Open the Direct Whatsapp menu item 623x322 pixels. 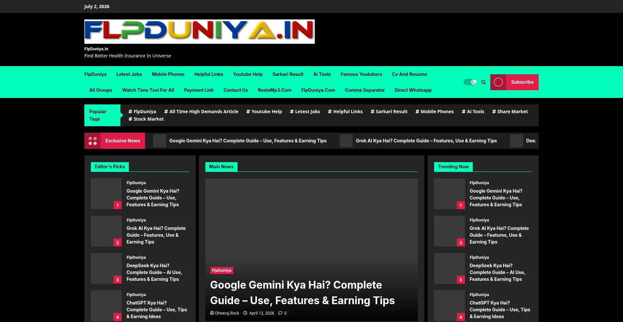click(413, 90)
